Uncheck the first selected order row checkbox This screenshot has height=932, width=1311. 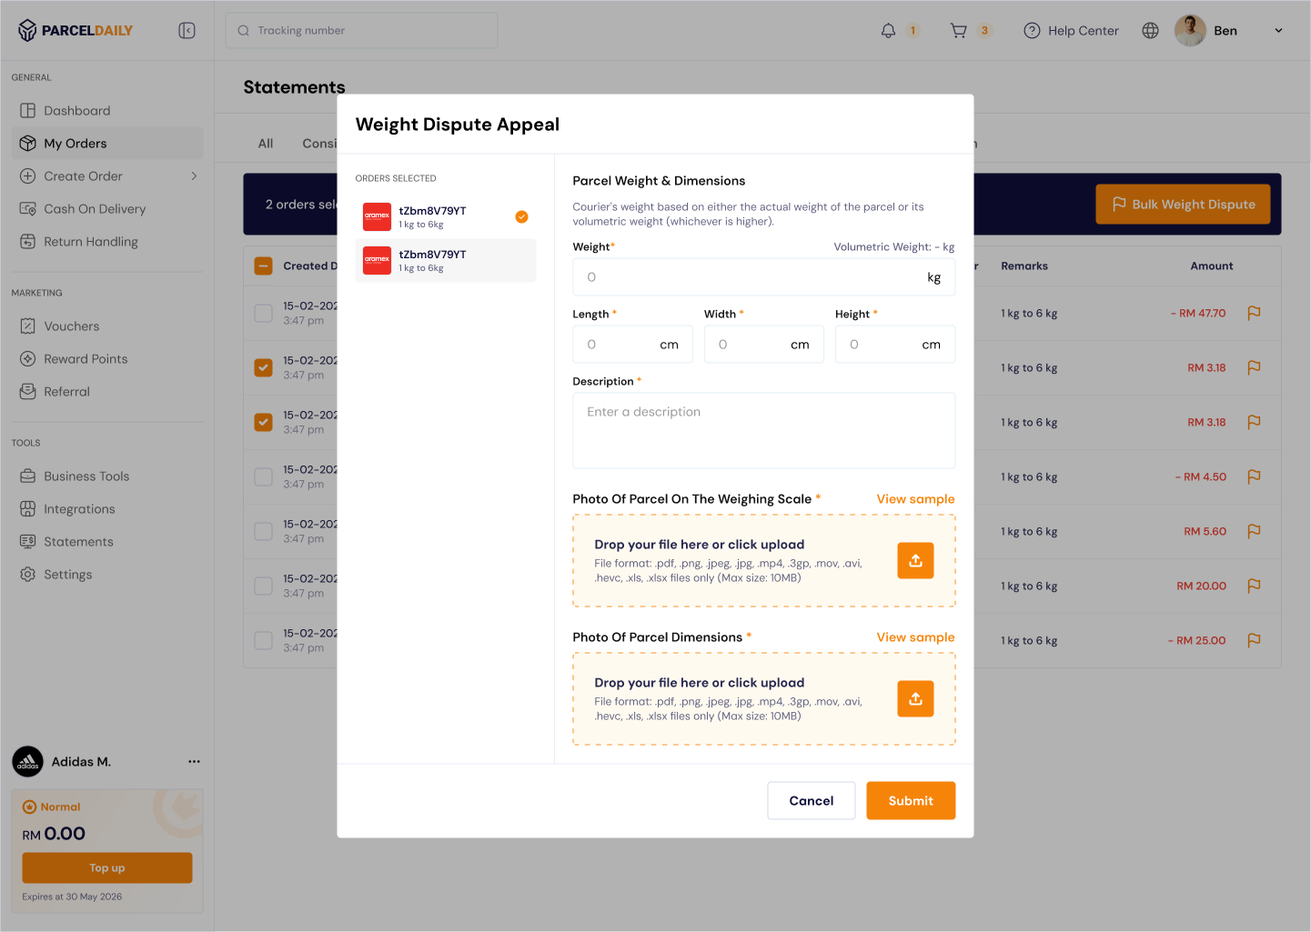264,368
